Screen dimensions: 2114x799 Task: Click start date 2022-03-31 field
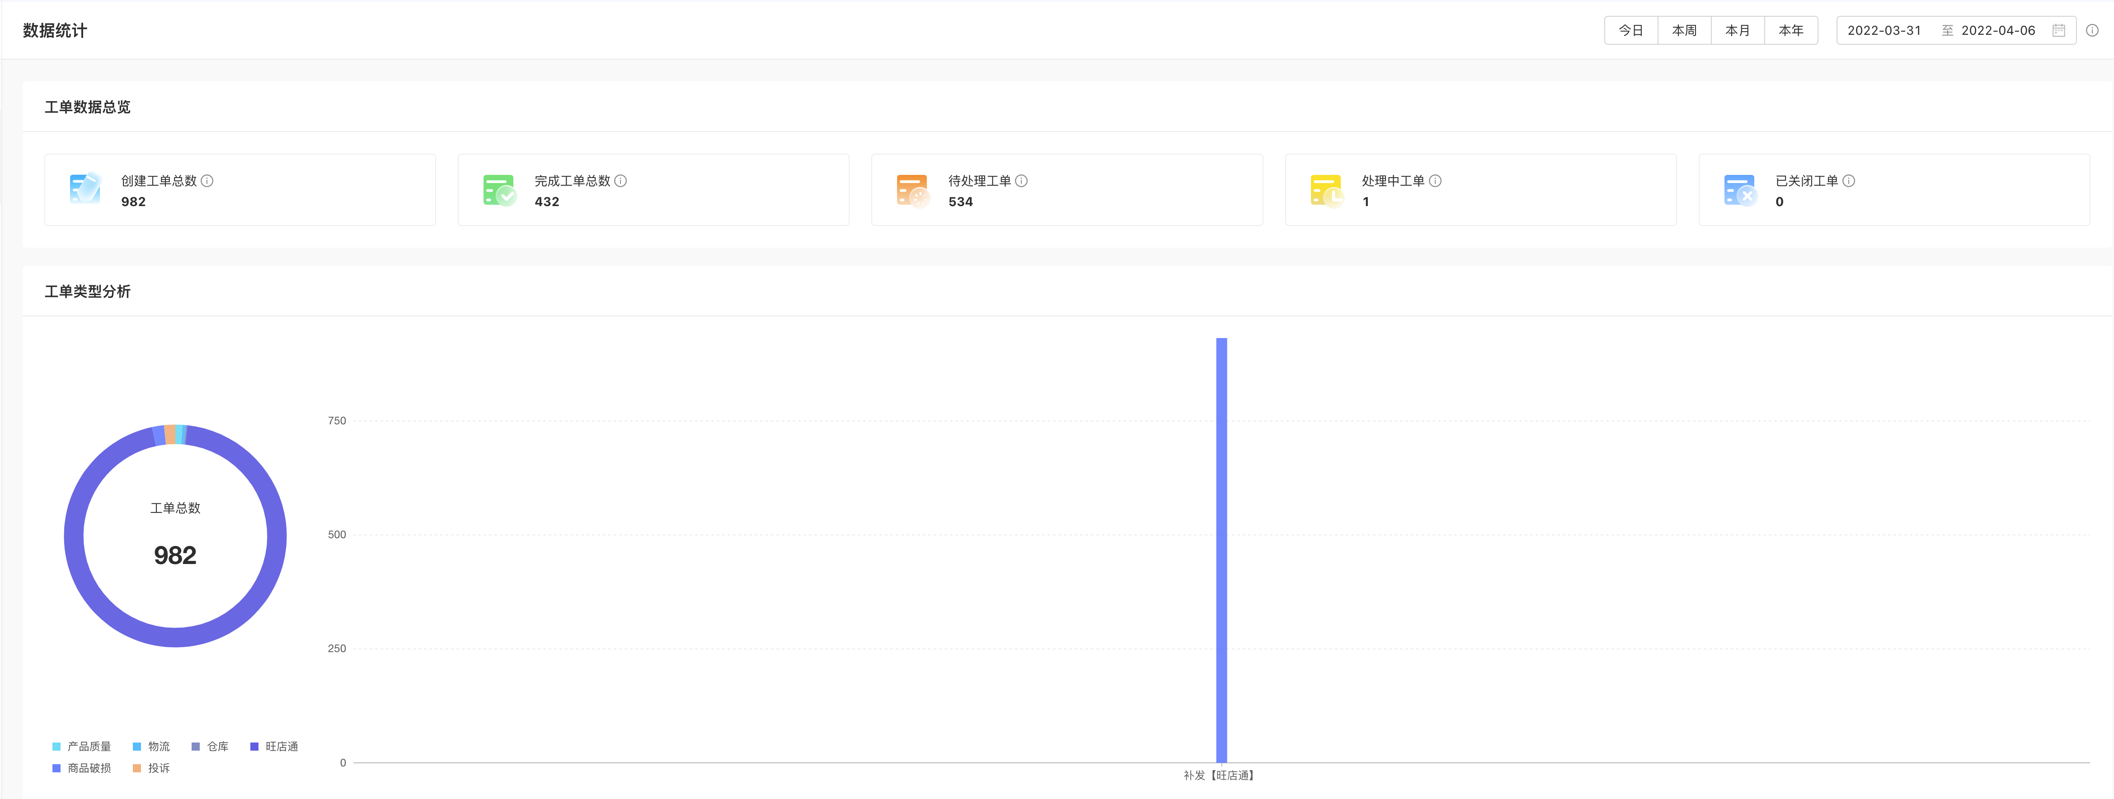[1884, 30]
